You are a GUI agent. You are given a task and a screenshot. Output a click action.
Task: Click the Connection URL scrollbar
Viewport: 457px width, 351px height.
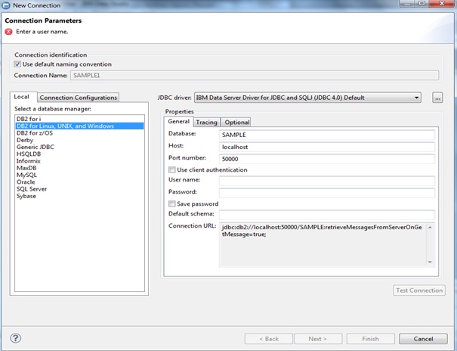coord(431,244)
